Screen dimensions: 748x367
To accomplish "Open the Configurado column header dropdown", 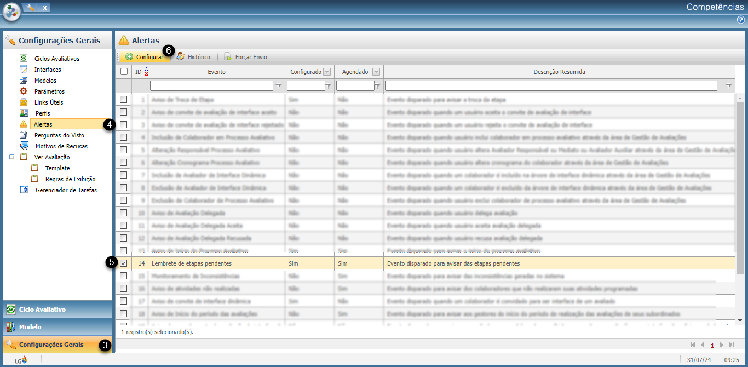I will click(327, 72).
